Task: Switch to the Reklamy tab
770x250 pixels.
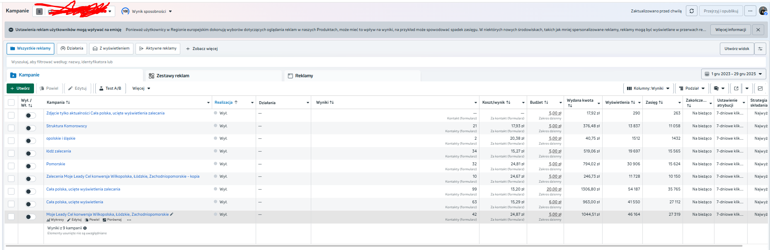Action: [352, 76]
